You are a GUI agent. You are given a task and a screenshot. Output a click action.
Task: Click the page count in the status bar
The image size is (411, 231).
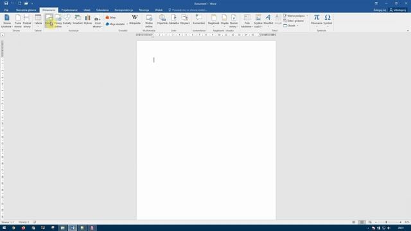8,222
